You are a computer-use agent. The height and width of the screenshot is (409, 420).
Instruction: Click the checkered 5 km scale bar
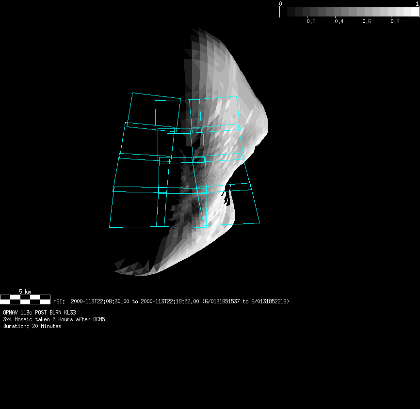pos(25,299)
